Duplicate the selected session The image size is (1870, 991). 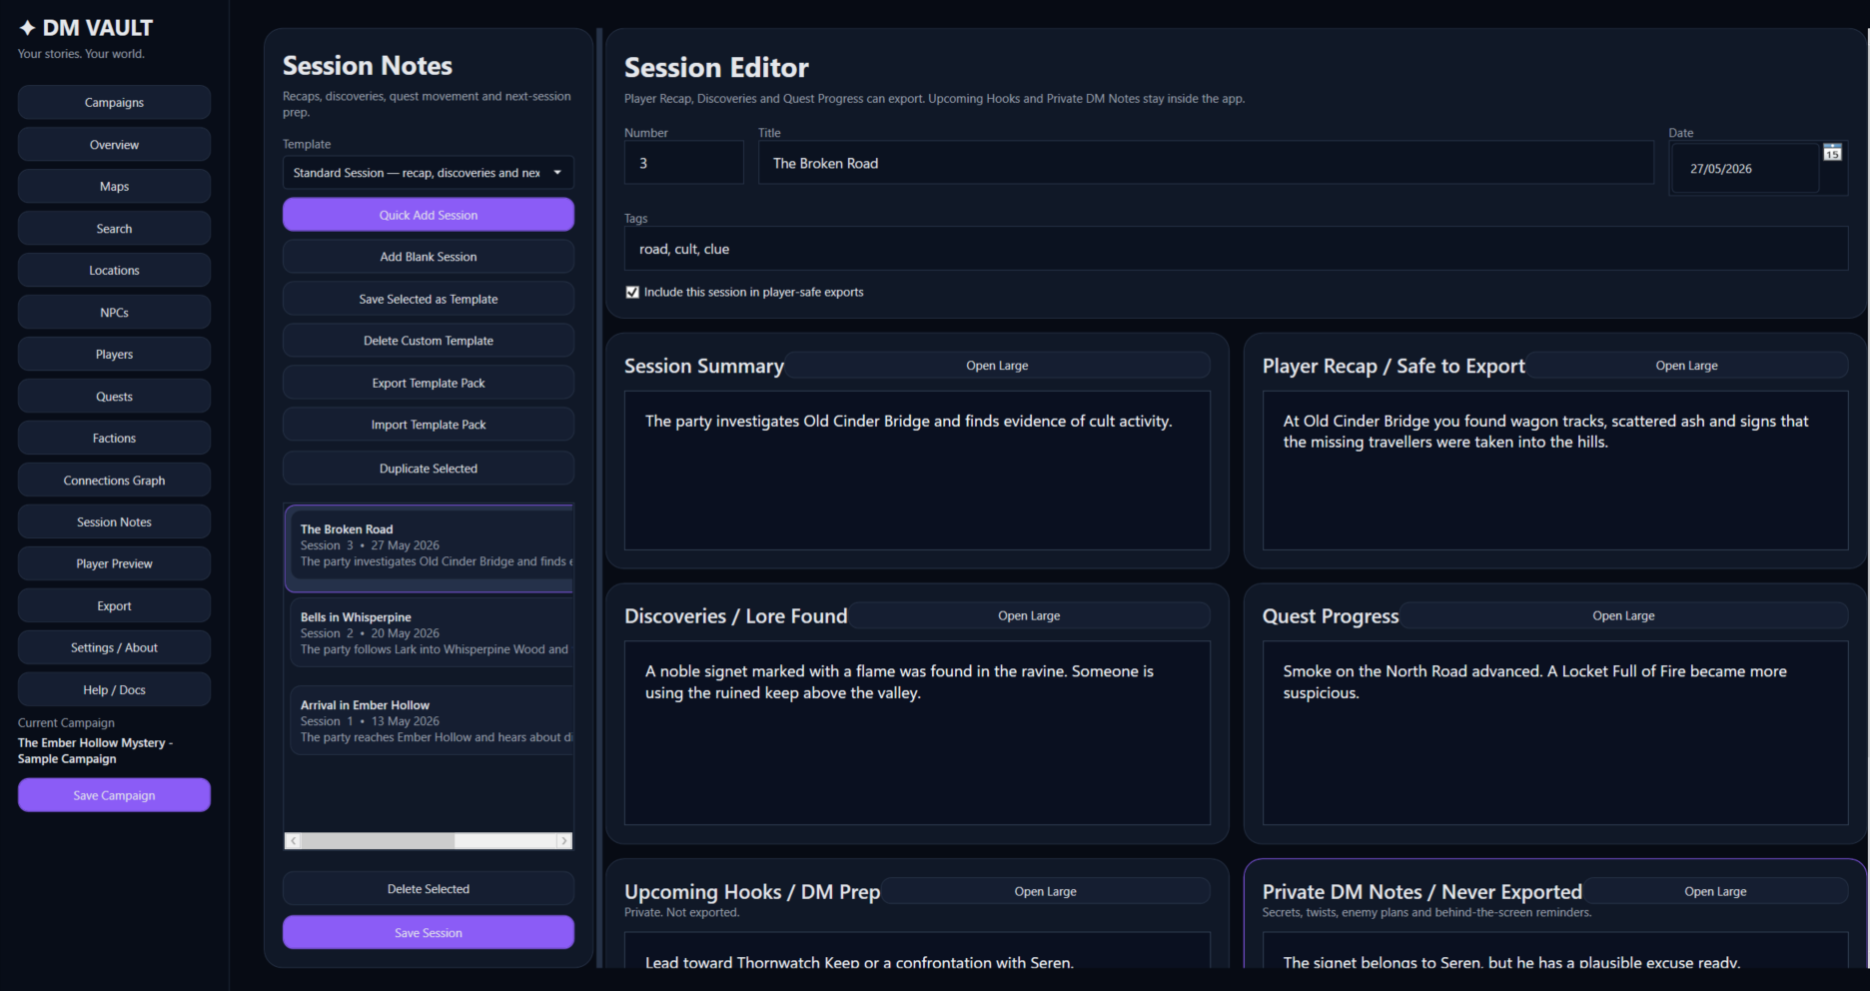tap(428, 469)
